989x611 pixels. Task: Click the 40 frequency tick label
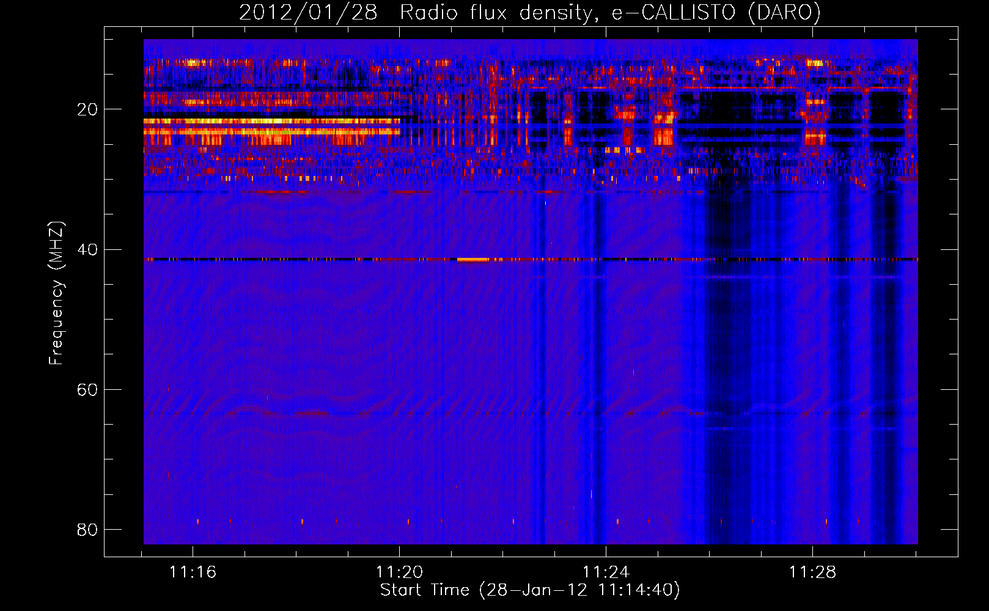click(x=87, y=249)
